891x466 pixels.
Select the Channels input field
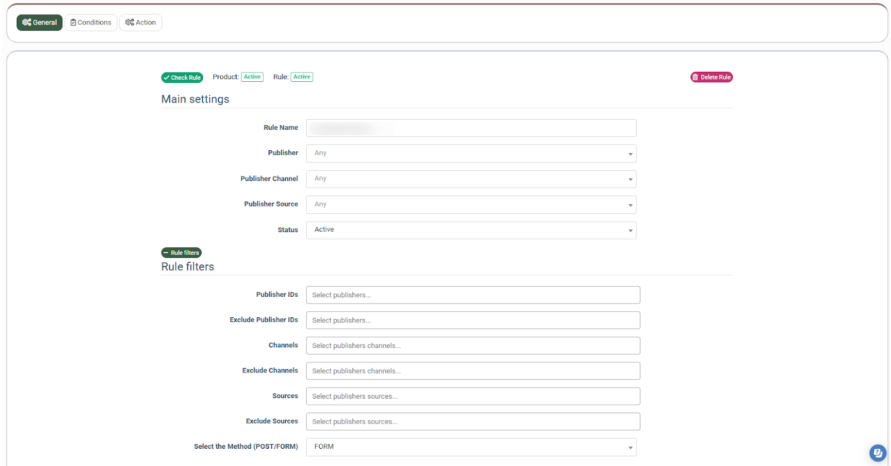[473, 346]
